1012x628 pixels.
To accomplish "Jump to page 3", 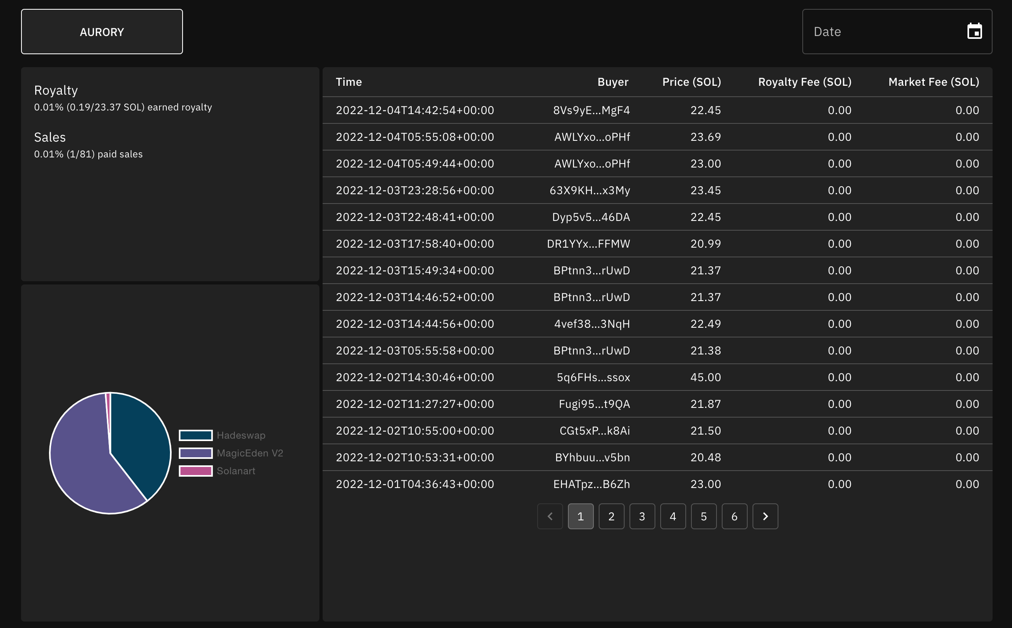I will (642, 516).
